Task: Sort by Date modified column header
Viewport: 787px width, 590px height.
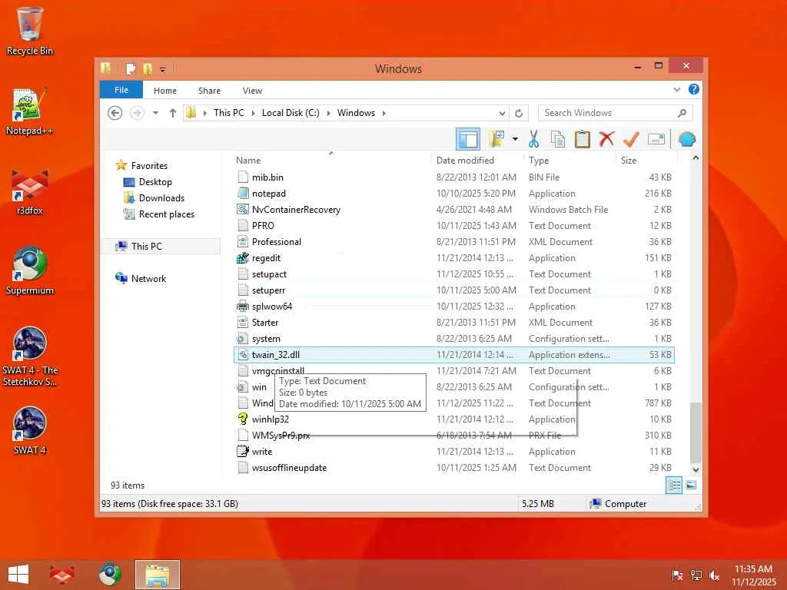Action: coord(465,160)
